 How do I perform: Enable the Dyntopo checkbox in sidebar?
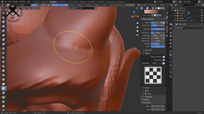(144, 97)
